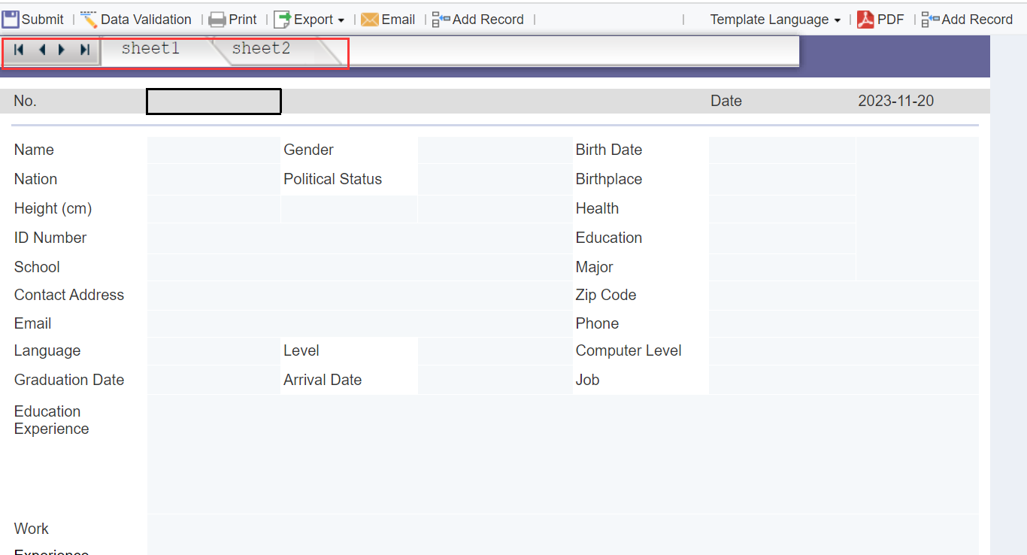Screen dimensions: 1027x555
Task: Run Data Validation from the toolbar
Action: (x=136, y=20)
